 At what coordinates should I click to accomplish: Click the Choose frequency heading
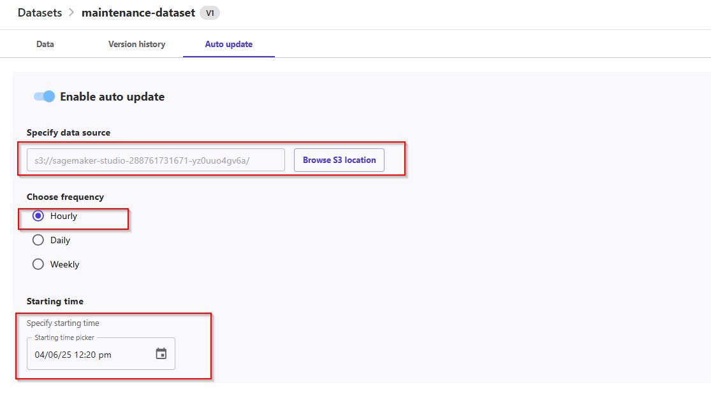coord(65,197)
